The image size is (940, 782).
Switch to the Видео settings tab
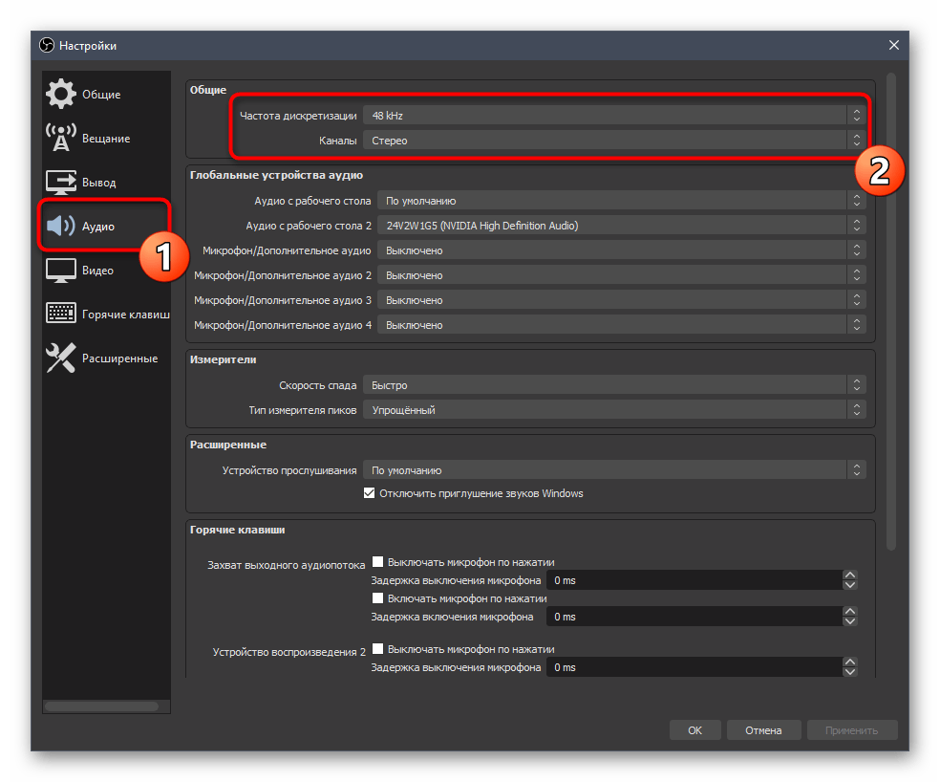(x=97, y=271)
